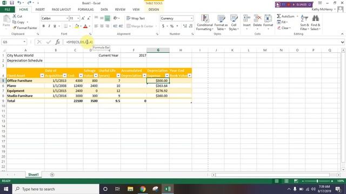
Task: Switch to Normal view in status bar
Action: click(x=276, y=181)
